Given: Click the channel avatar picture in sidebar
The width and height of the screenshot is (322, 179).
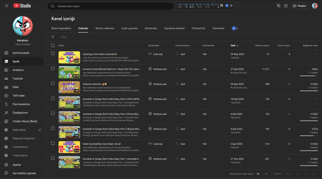Looking at the screenshot, I should click(23, 26).
